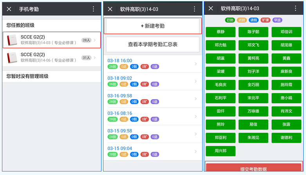Screen dimensions: 306x175
Task: Expand chevron of the 03-18 09:02 record
Action: coord(196,81)
